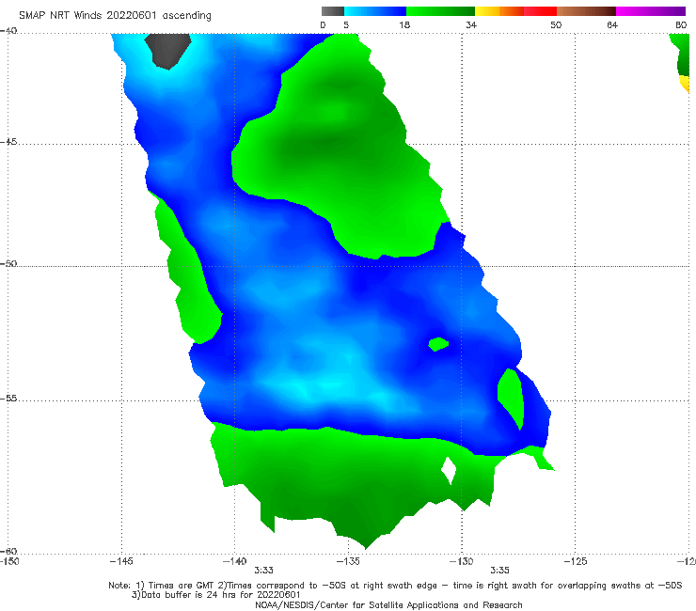Click the title 'SMAP NRT Winds 20220601 ascending'
Image resolution: width=696 pixels, height=611 pixels.
(x=115, y=16)
